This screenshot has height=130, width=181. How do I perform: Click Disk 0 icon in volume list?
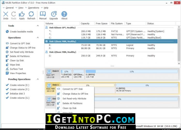47,27
